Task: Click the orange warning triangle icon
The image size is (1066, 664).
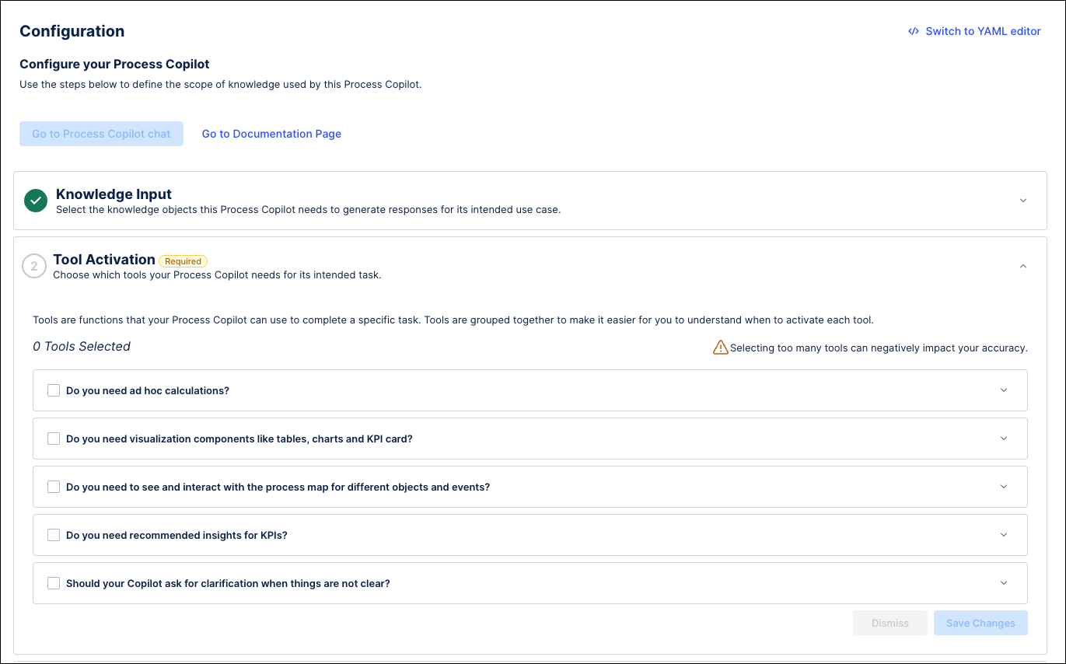Action: [721, 348]
